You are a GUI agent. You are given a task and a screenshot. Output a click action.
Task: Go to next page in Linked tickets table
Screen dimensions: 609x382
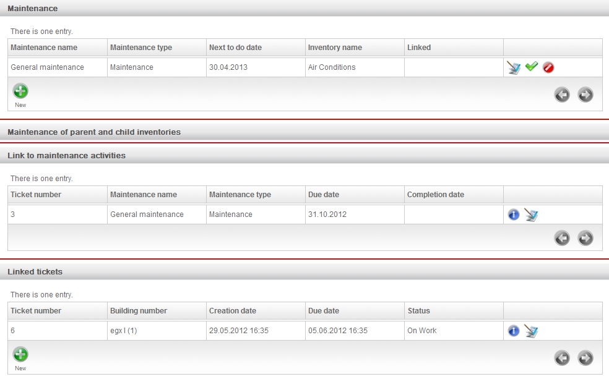click(585, 358)
